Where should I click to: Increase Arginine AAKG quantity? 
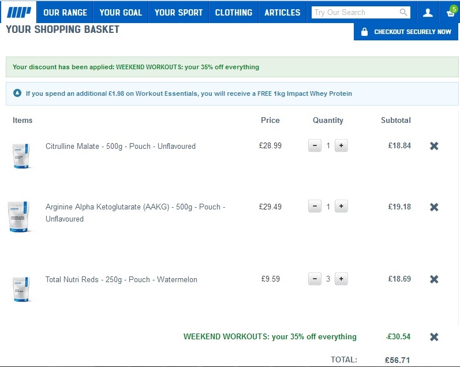click(341, 207)
